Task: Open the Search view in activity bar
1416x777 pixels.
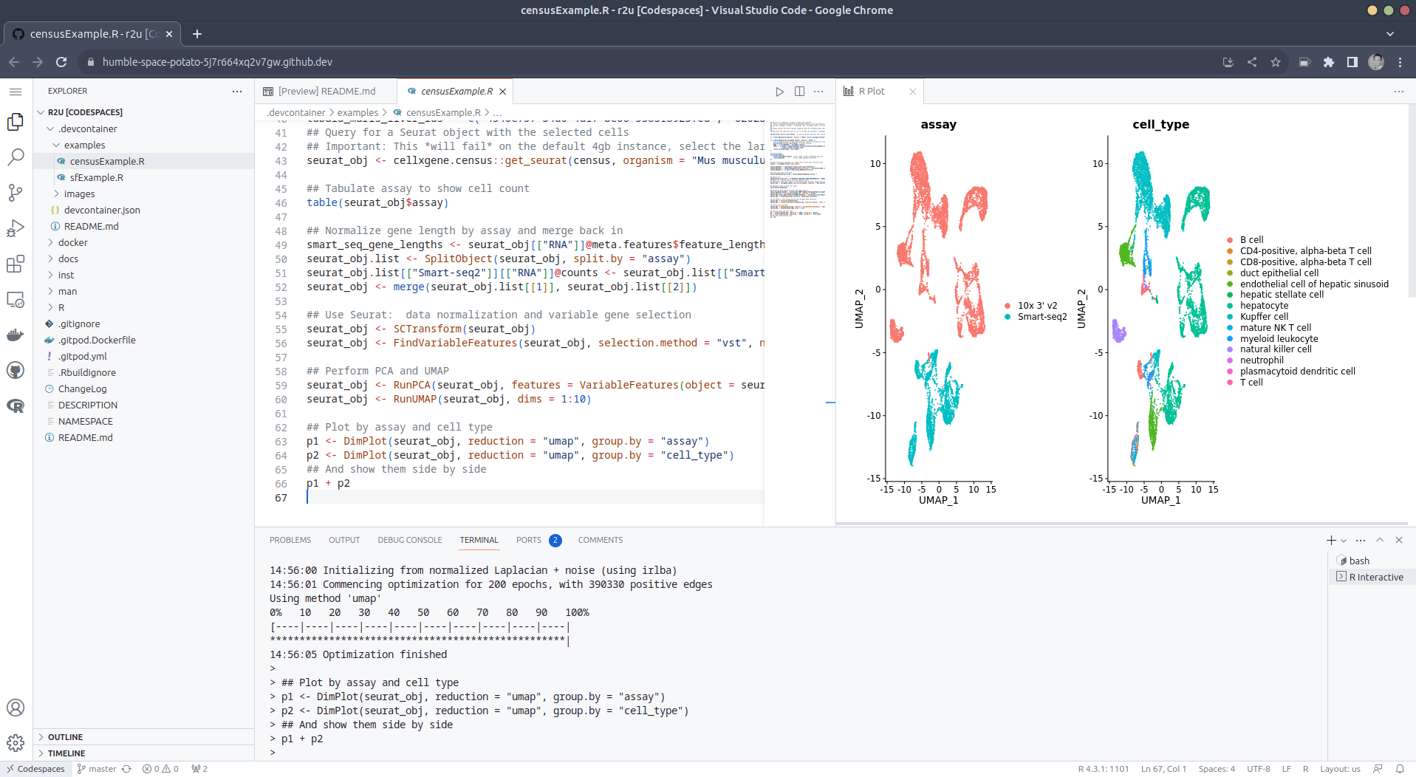Action: click(x=16, y=157)
